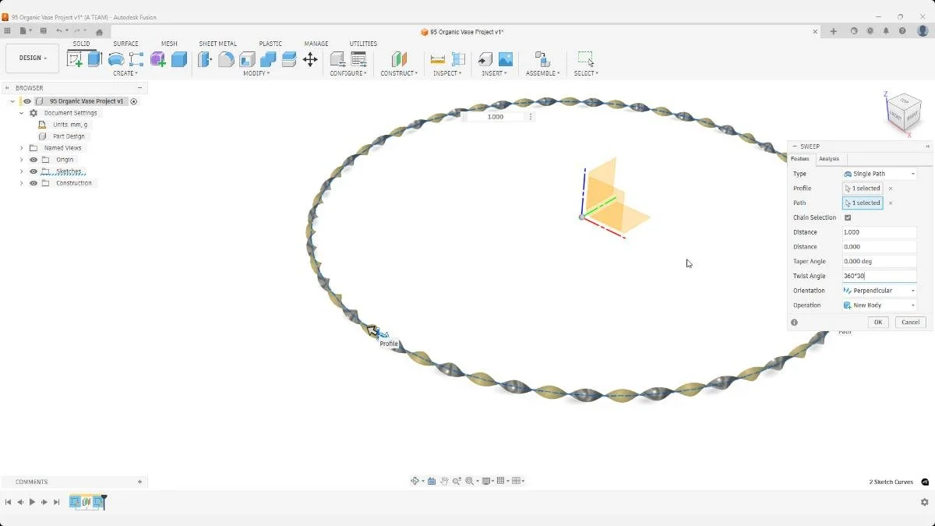Toggle Chain Selection checkbox in Sweep dialog

click(848, 217)
